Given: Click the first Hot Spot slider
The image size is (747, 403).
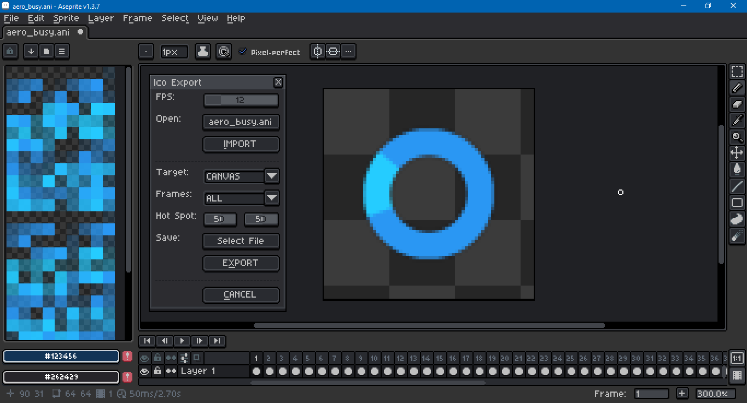Looking at the screenshot, I should [220, 220].
